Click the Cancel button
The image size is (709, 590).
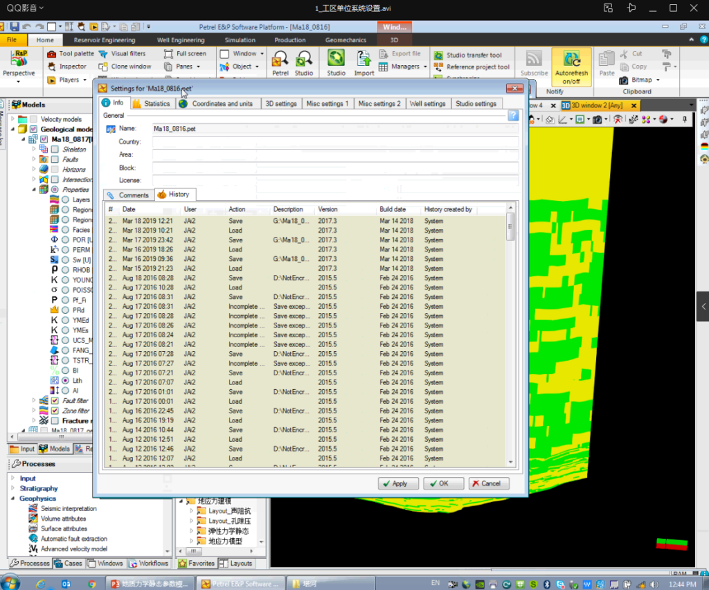point(489,483)
